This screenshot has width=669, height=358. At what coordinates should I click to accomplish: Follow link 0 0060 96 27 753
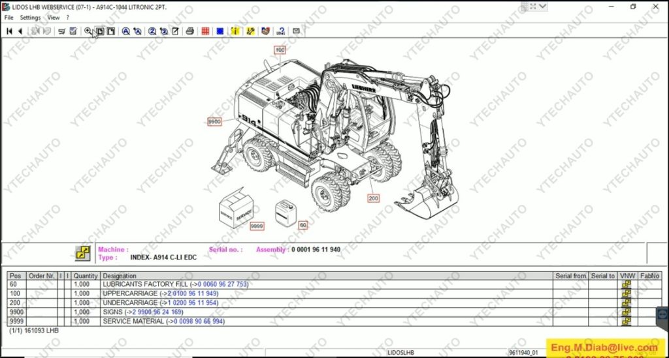click(223, 284)
